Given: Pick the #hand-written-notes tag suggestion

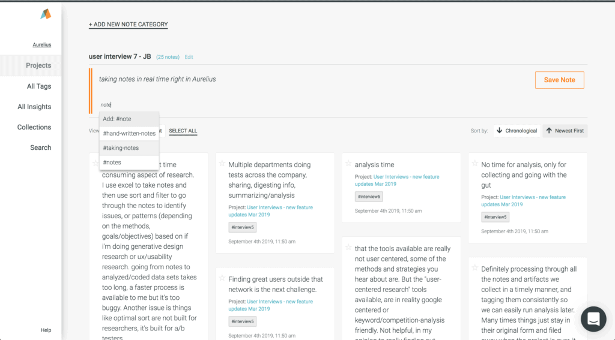Looking at the screenshot, I should point(129,134).
